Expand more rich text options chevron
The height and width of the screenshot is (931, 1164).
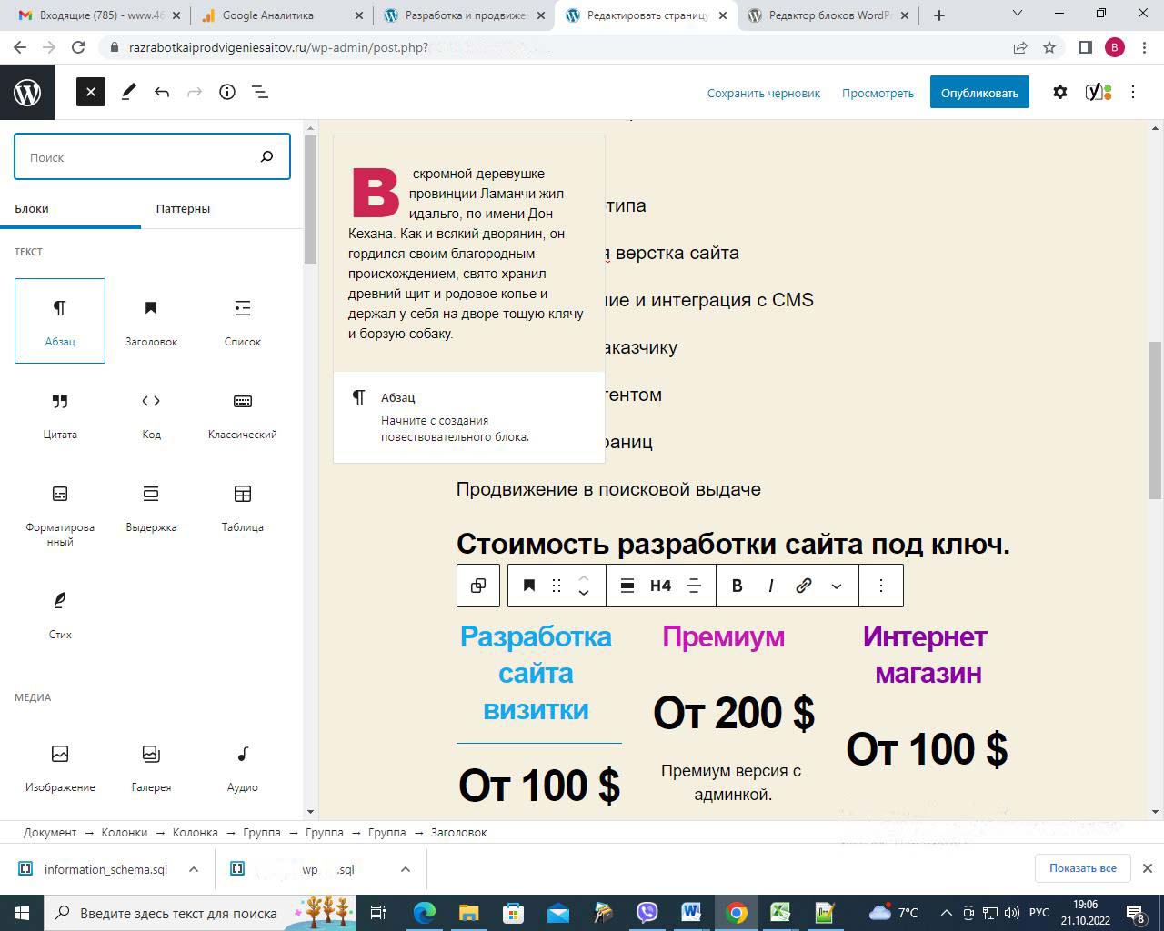coord(837,586)
